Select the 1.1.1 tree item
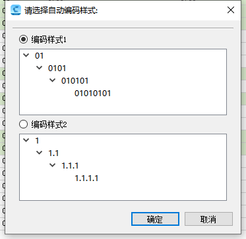The width and height of the screenshot is (246, 239). [70, 166]
